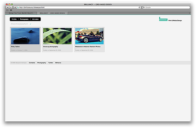Screen dimensions: 196x128
Task: Add a bookmark using the plus button
Action: [x=15, y=7]
